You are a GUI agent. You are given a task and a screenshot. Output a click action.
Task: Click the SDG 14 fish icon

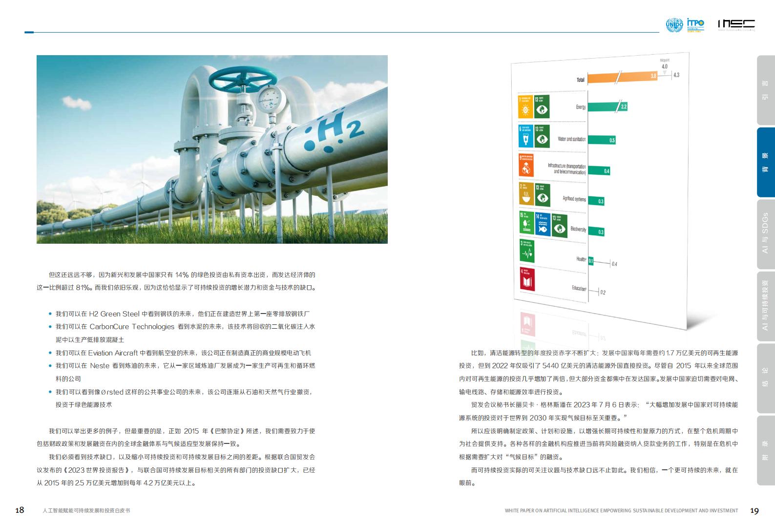(543, 224)
